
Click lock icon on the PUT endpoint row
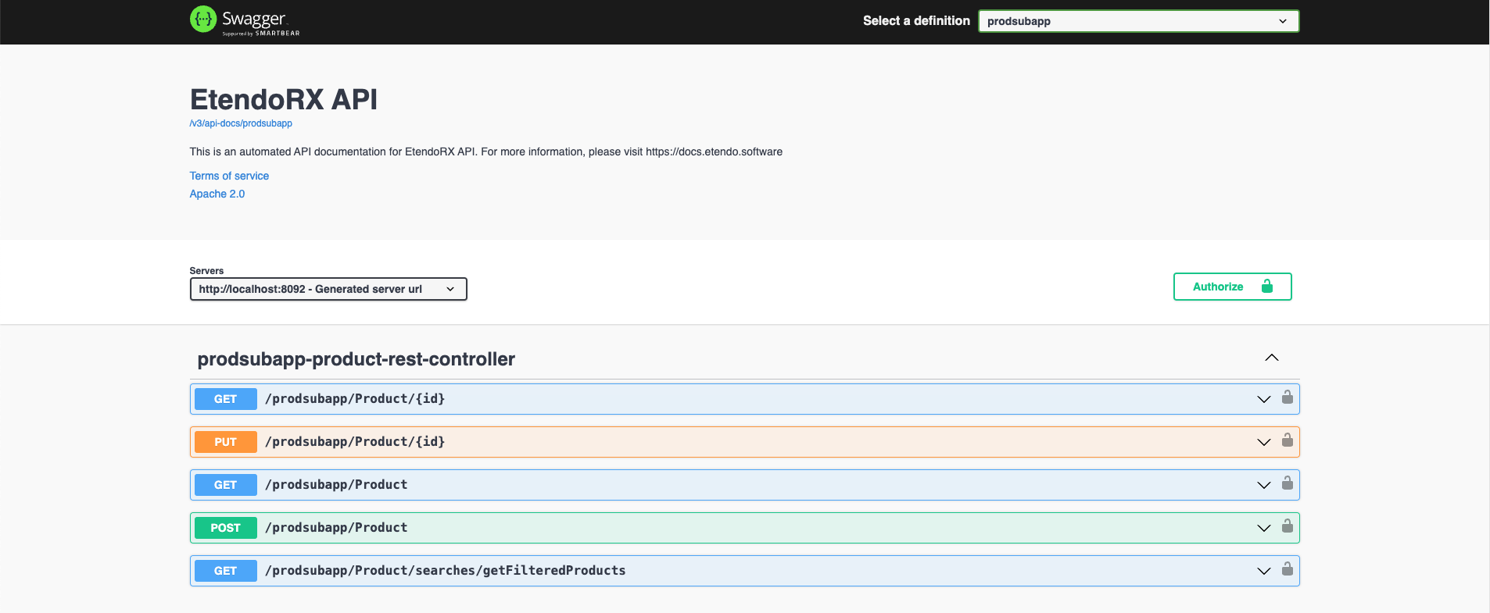pos(1288,440)
